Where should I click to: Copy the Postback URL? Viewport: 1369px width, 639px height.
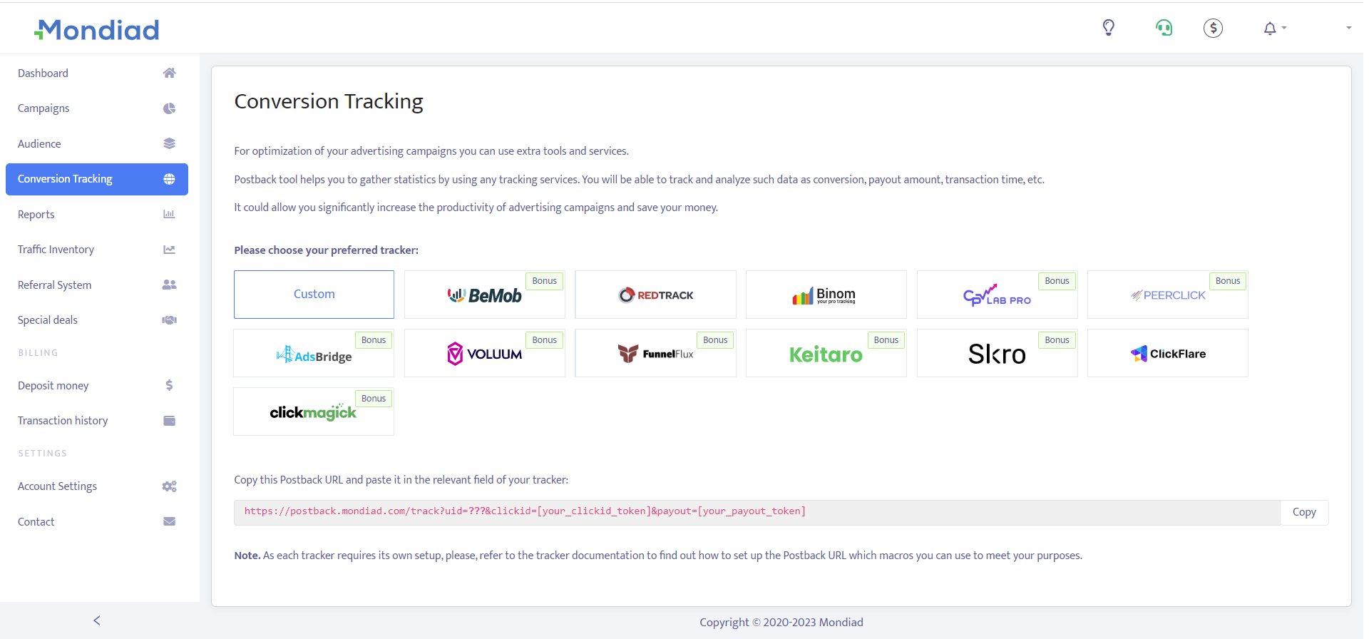point(1303,512)
